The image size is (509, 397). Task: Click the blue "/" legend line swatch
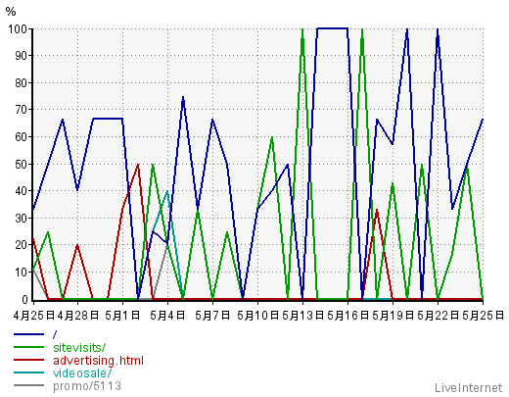point(28,334)
